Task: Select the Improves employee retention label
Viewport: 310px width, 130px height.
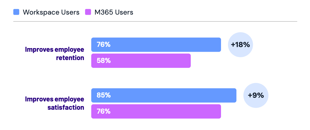Action: click(55, 54)
